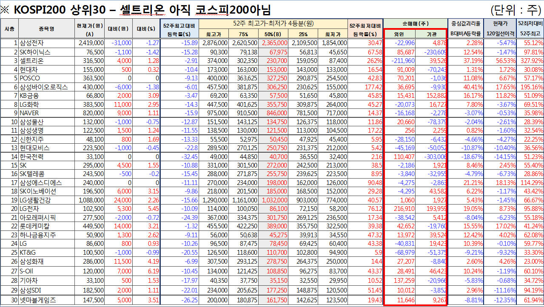Viewport: 544px width, 307px height.
Task: Select the 외인 column header
Action: (x=399, y=34)
